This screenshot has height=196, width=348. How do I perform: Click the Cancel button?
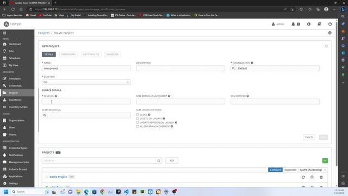[x=309, y=137]
